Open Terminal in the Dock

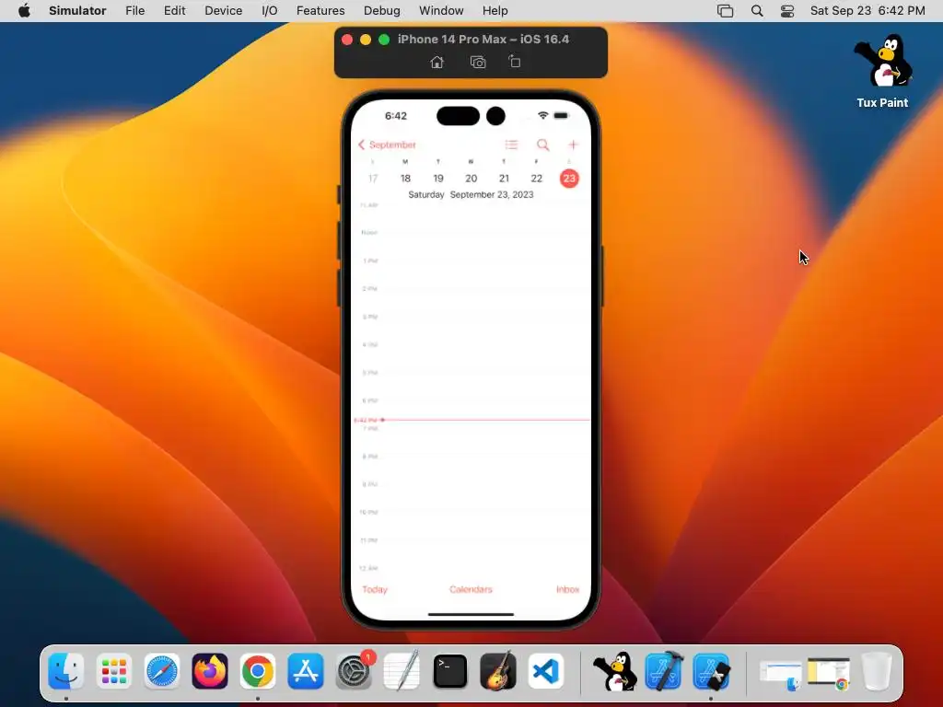(x=449, y=671)
